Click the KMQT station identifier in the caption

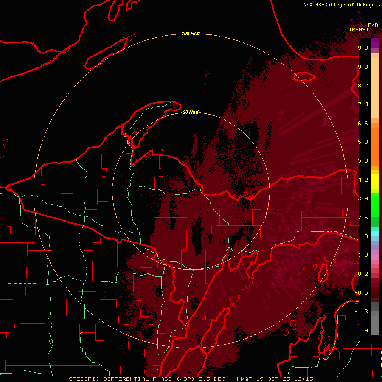pyautogui.click(x=245, y=379)
